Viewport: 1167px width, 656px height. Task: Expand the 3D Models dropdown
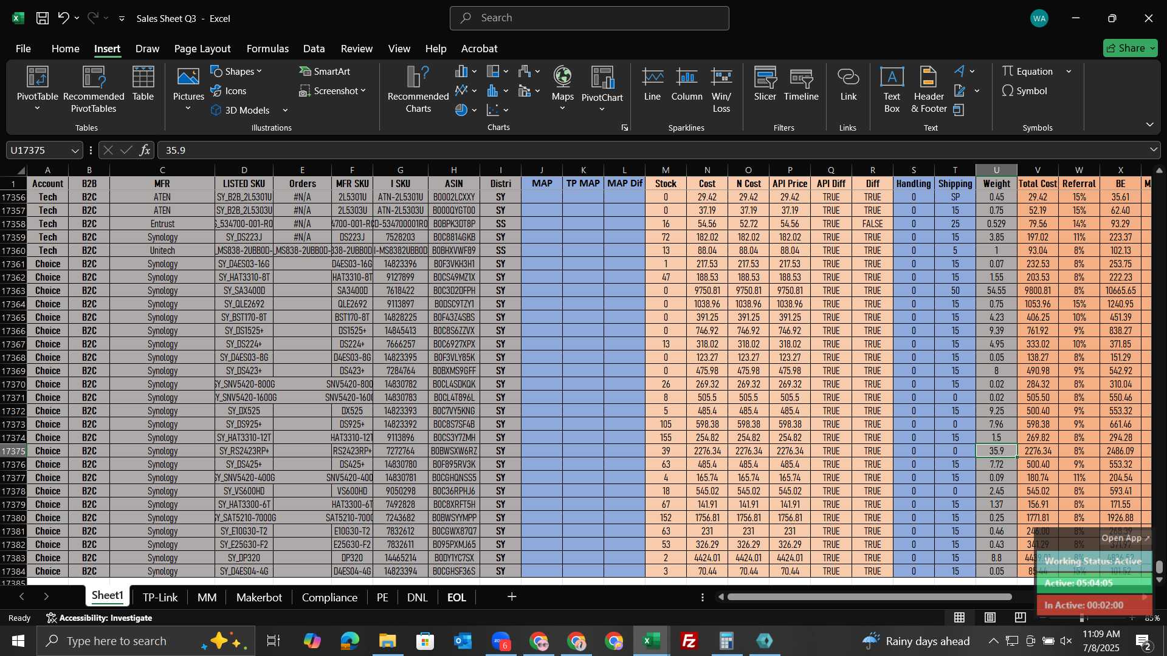coord(285,111)
